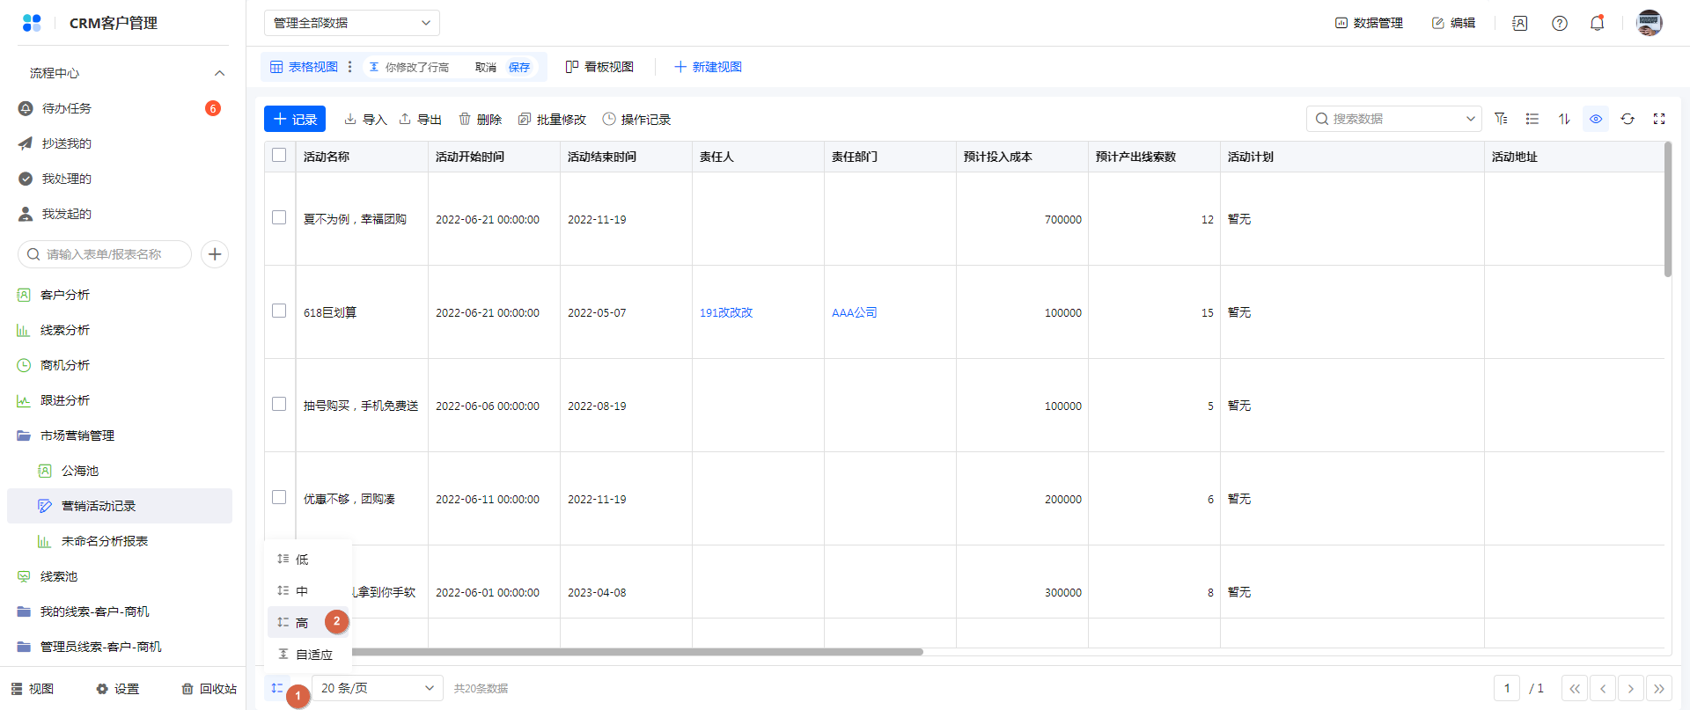Click the sort icon next to filter
Screen dimensions: 1690x710
coord(1564,119)
